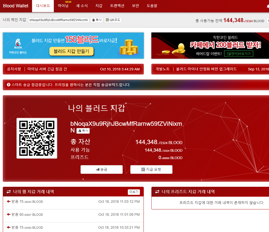Click the main wallet address field in top bar
This screenshot has width=269, height=232.
coord(58,20)
